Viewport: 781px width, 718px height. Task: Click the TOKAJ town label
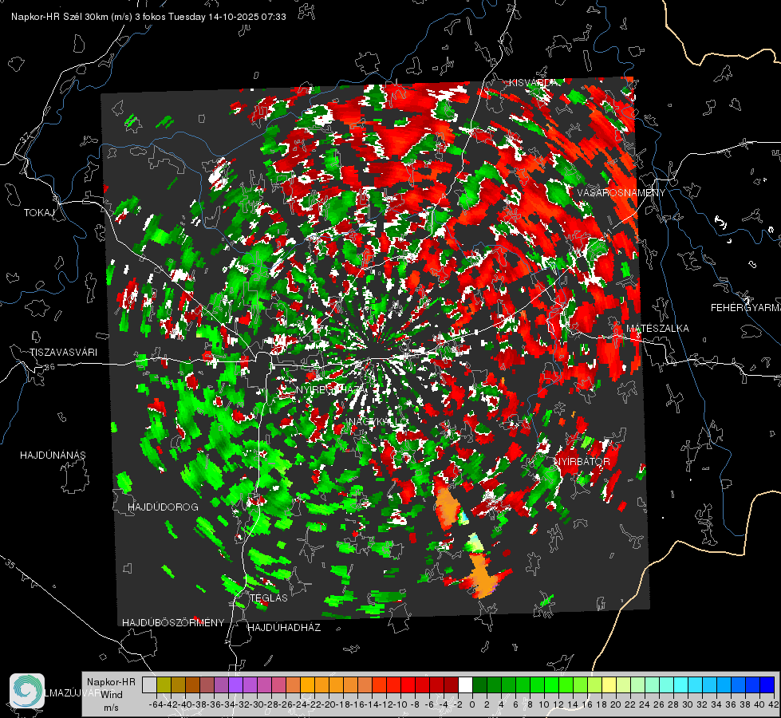click(39, 213)
